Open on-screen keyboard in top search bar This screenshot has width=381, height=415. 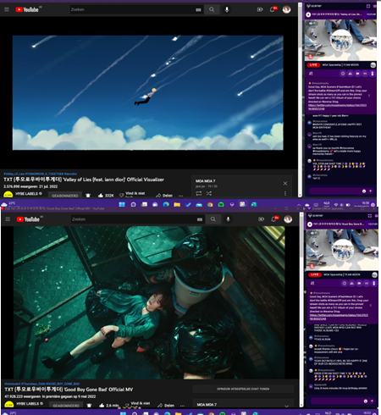coord(198,10)
